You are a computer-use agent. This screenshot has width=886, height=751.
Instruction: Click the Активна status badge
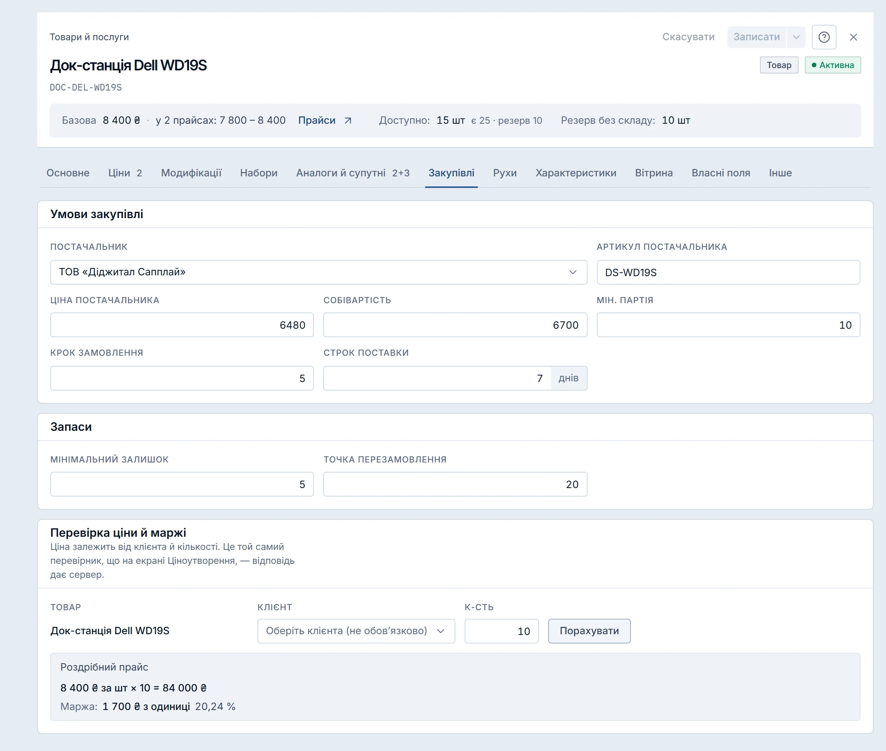[x=832, y=65]
